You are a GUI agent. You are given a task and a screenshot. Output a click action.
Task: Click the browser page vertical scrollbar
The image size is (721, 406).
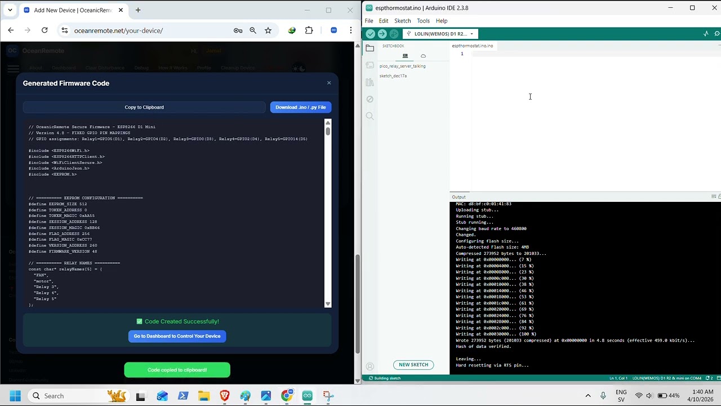pos(358,304)
